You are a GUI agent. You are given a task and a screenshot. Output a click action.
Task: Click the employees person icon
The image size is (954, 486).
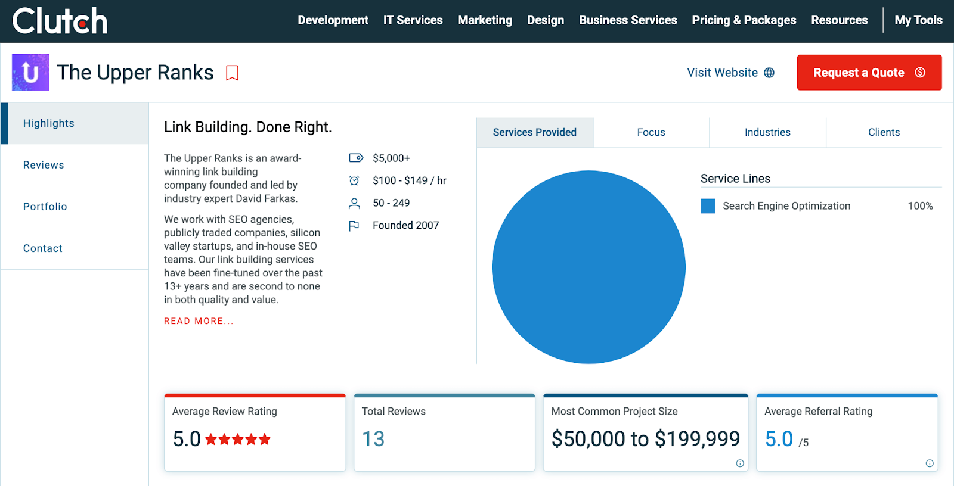pyautogui.click(x=354, y=203)
